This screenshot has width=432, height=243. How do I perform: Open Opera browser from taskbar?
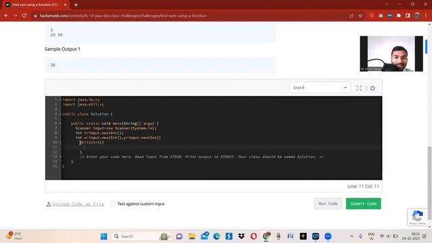tap(254, 236)
